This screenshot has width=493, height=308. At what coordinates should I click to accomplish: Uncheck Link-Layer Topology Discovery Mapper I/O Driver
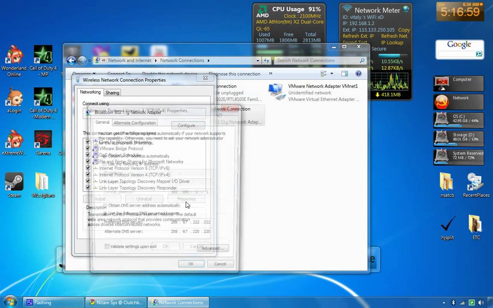[88, 181]
